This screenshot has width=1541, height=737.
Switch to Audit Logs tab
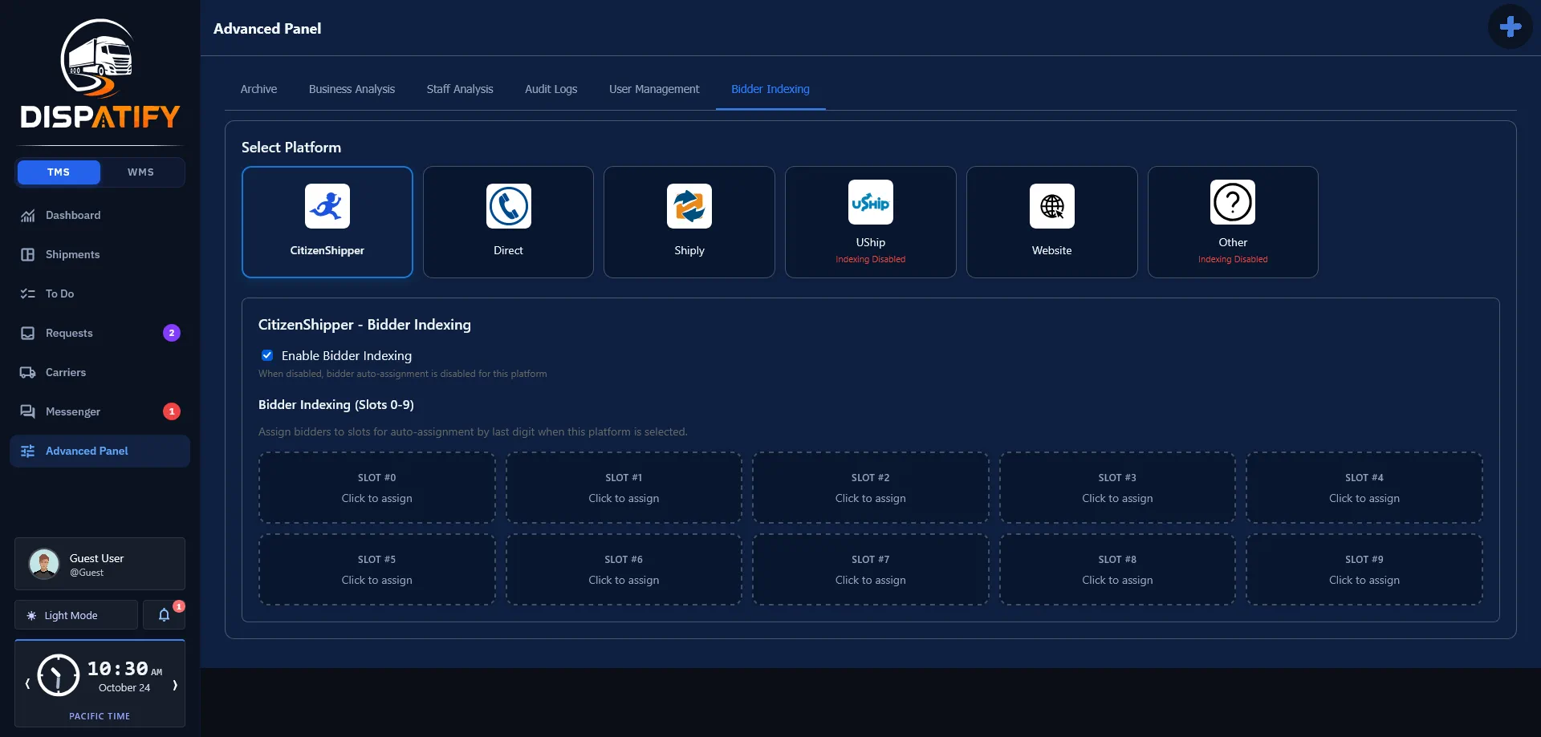(x=551, y=89)
